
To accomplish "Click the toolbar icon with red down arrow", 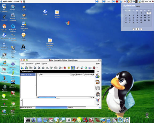I will pyautogui.click(x=82, y=68).
